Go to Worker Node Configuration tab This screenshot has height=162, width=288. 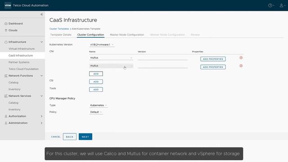tap(167, 35)
